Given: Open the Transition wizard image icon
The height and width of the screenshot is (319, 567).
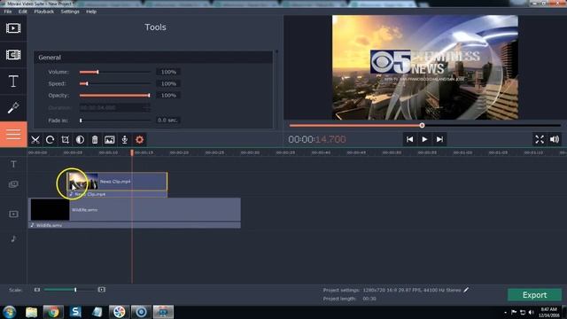Looking at the screenshot, I should pos(110,140).
